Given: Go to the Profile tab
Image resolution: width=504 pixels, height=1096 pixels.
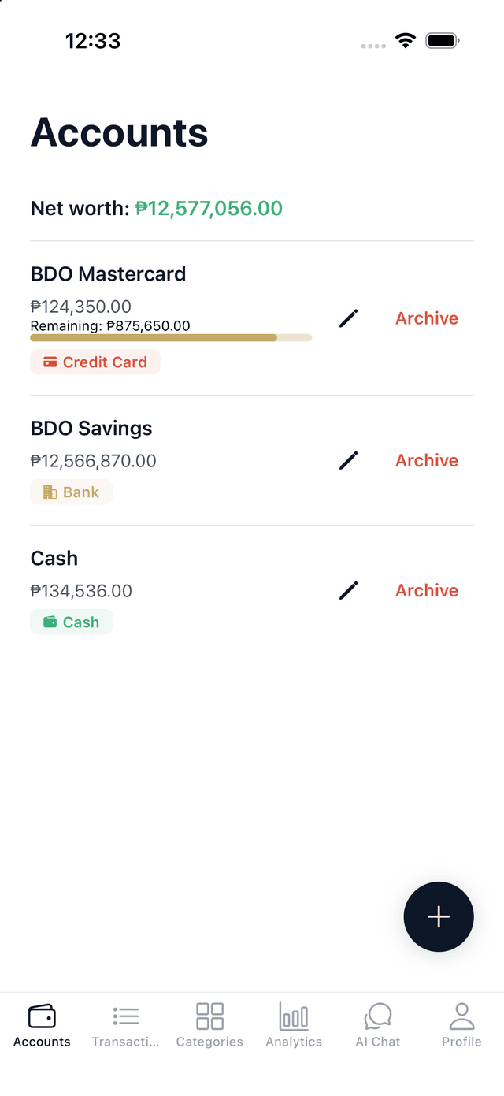Looking at the screenshot, I should 461,1025.
